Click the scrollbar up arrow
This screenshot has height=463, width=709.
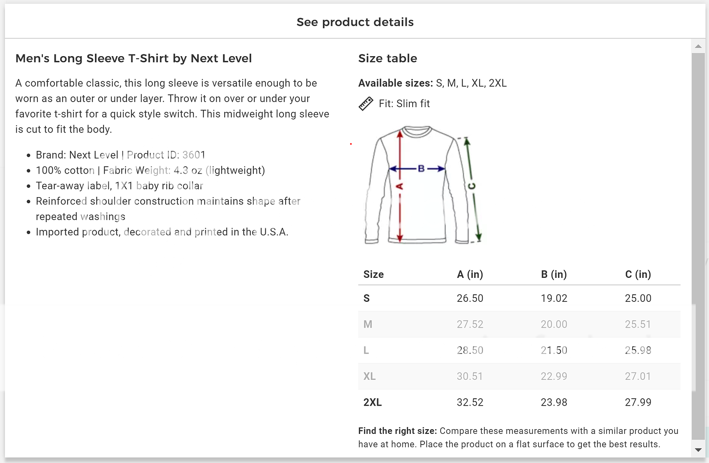tap(698, 46)
